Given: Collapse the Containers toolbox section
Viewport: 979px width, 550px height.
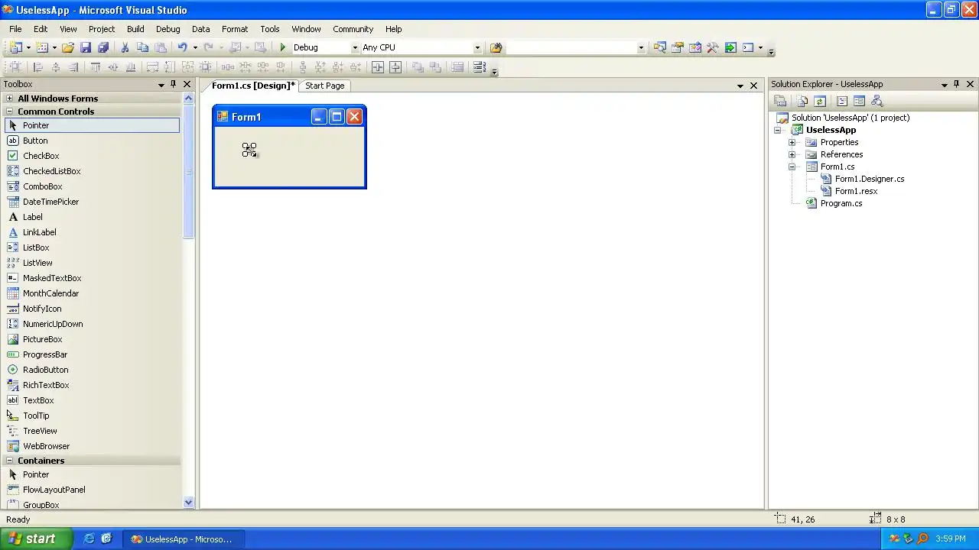Looking at the screenshot, I should click(9, 461).
